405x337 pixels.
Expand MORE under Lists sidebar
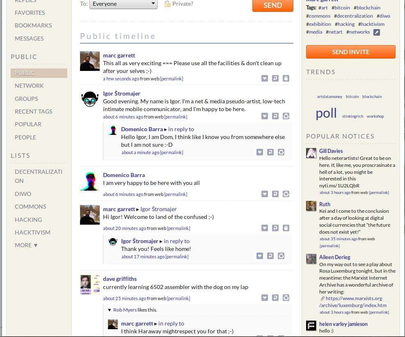[x=26, y=245]
